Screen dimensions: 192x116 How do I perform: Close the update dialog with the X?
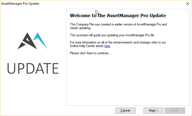tap(188, 4)
